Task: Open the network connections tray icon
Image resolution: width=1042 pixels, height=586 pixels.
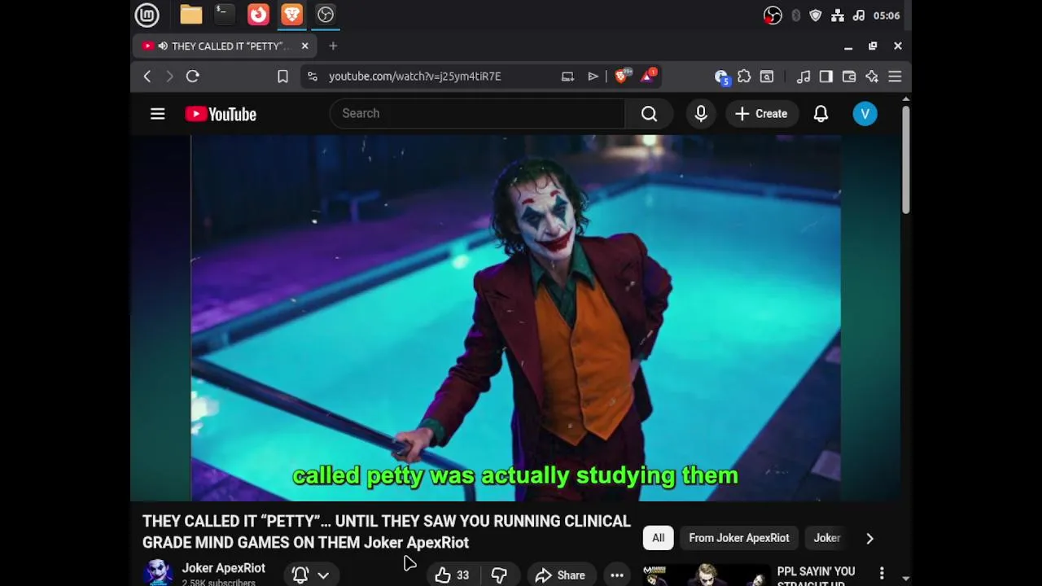Action: [838, 15]
